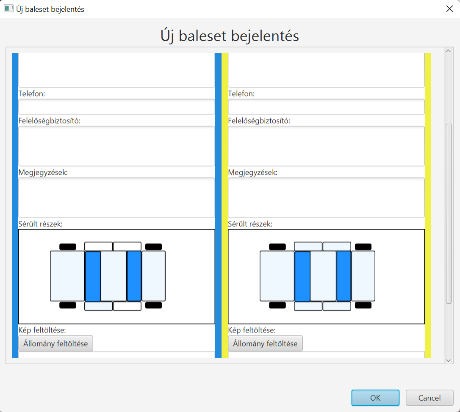Image resolution: width=460 pixels, height=412 pixels.
Task: Mark center roof section of blue form's car
Action: tap(114, 276)
